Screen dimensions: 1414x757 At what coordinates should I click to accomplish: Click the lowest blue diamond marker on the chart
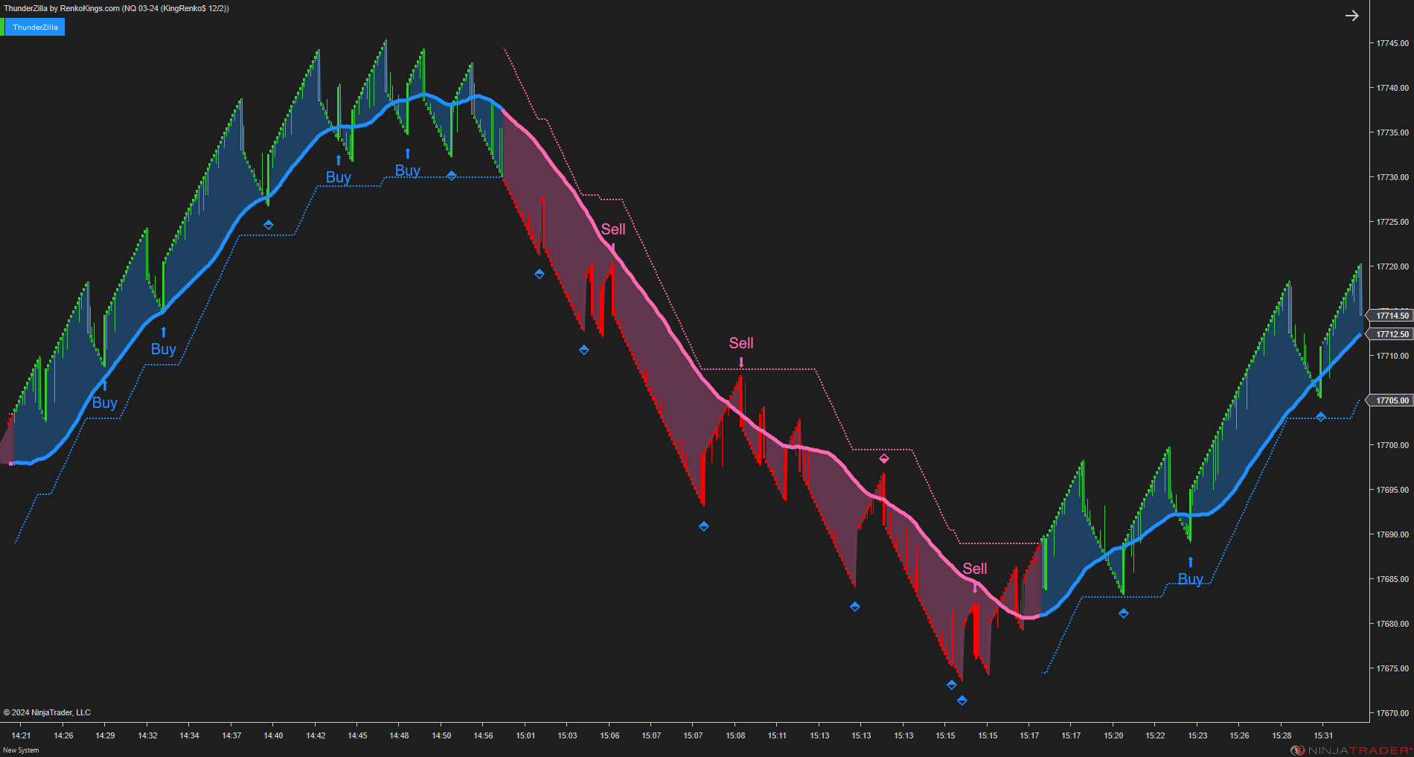click(962, 700)
